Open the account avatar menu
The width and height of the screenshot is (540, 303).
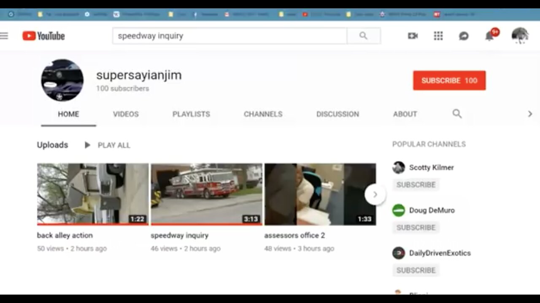[x=520, y=36]
